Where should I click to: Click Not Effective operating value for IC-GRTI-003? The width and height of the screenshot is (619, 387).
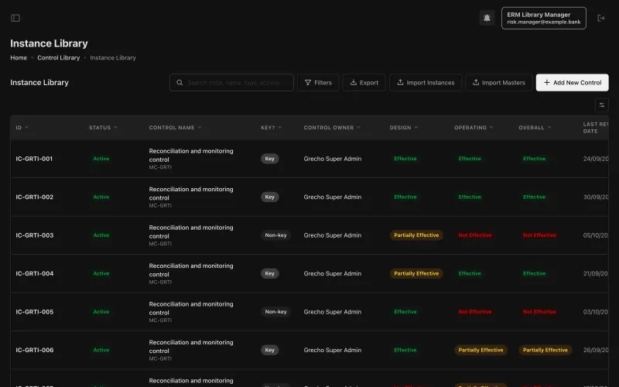pos(475,235)
